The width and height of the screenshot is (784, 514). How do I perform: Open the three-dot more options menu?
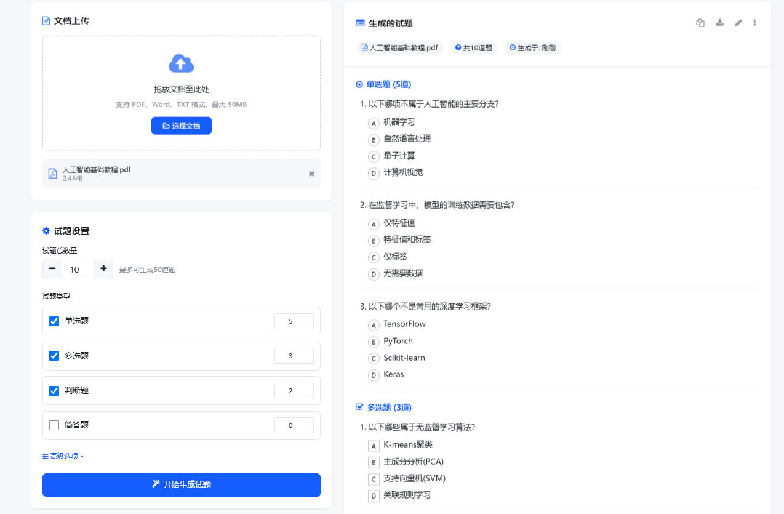755,23
